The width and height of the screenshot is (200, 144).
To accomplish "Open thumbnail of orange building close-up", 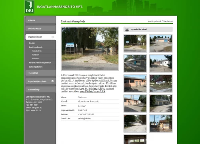I will click(135, 83).
